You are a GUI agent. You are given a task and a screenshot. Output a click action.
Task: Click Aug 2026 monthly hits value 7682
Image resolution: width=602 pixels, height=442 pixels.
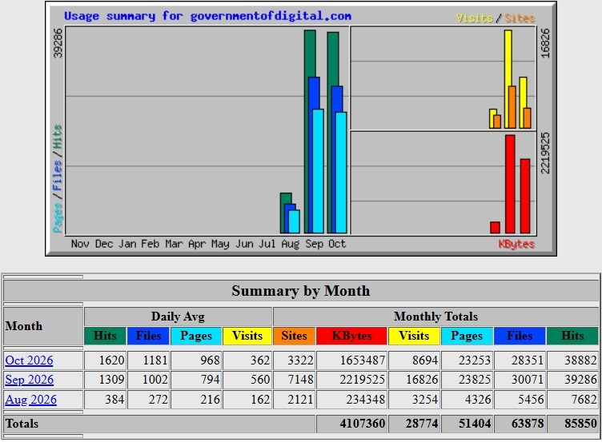point(584,400)
